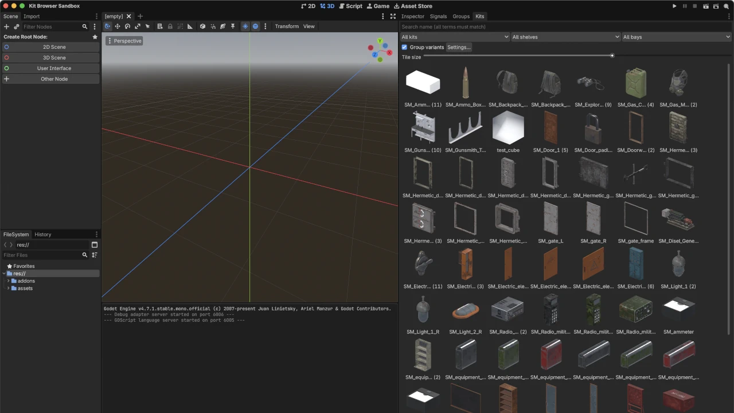Open the All kits dropdown
The height and width of the screenshot is (413, 734).
click(455, 37)
